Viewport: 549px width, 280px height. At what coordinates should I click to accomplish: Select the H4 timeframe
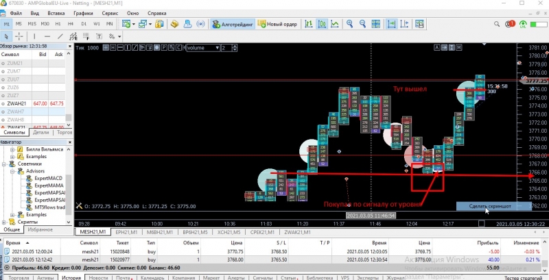pyautogui.click(x=71, y=24)
